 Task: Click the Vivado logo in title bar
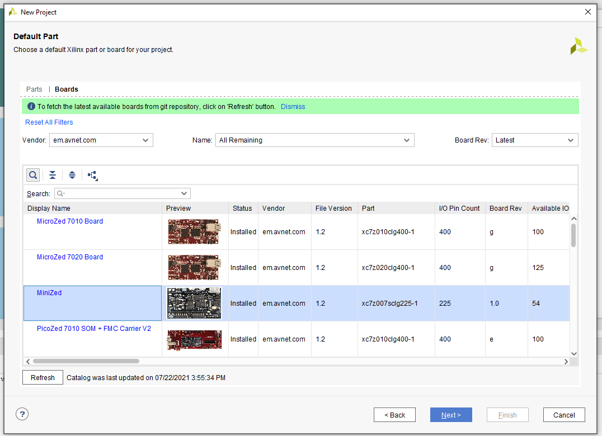(13, 12)
